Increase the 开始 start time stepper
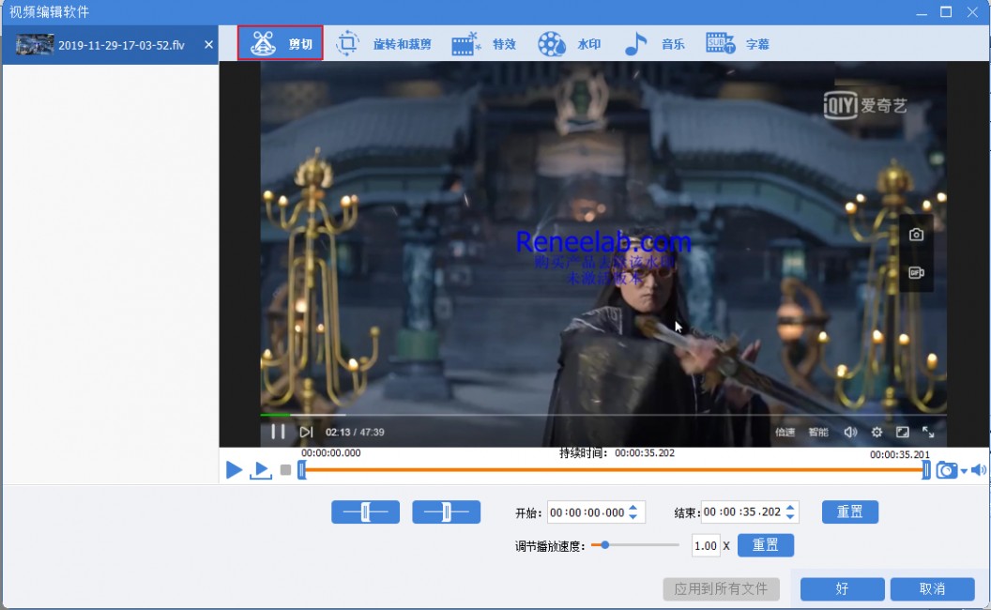Image resolution: width=991 pixels, height=610 pixels. point(633,507)
